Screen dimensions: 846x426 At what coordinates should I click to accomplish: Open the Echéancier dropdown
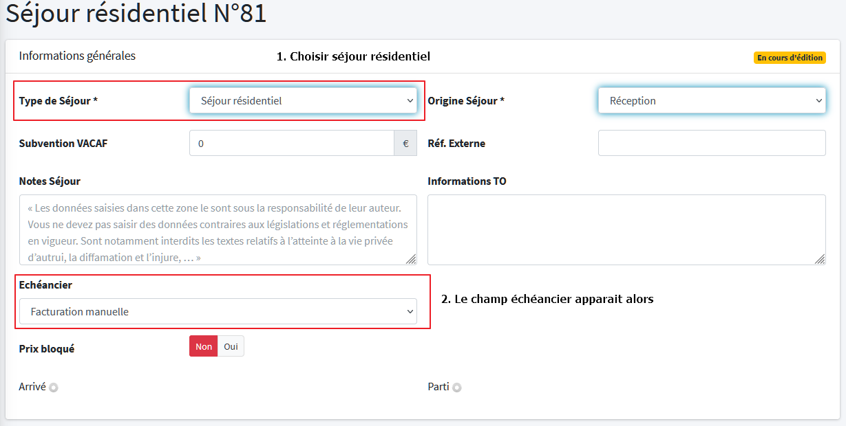pyautogui.click(x=218, y=311)
